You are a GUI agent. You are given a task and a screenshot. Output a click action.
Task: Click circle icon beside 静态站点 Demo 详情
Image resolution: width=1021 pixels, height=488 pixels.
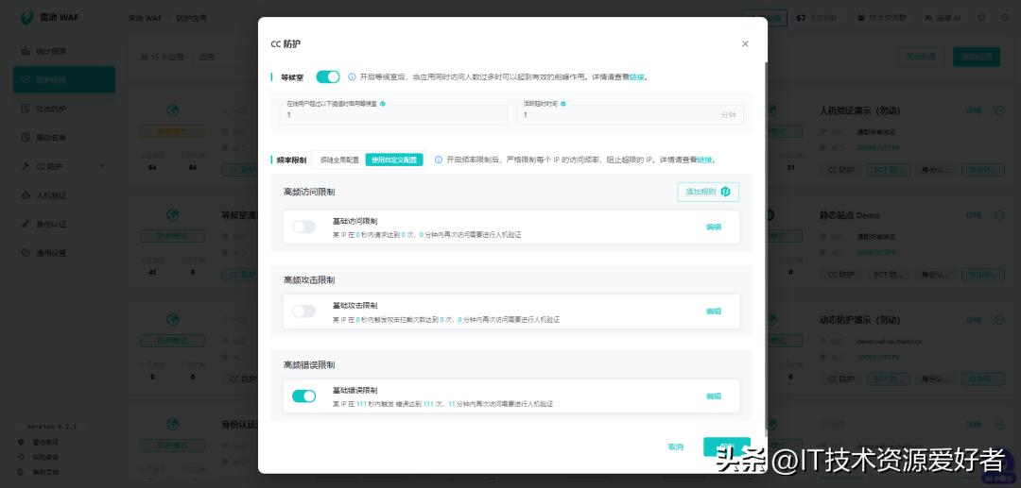(999, 215)
